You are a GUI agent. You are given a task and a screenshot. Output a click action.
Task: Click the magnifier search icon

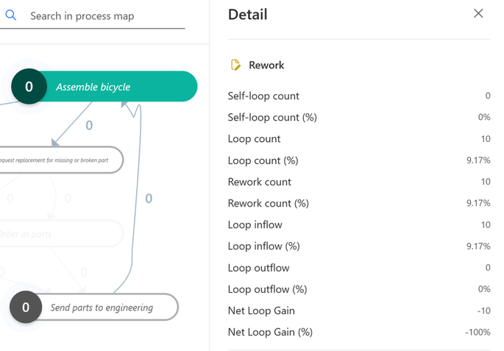10,15
